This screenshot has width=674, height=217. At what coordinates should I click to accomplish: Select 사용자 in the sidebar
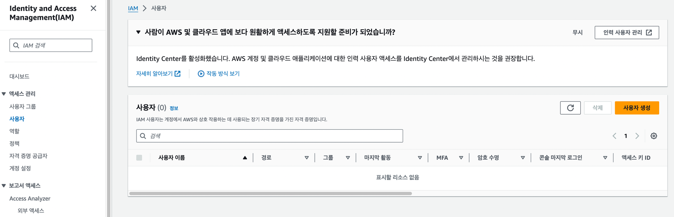(17, 119)
